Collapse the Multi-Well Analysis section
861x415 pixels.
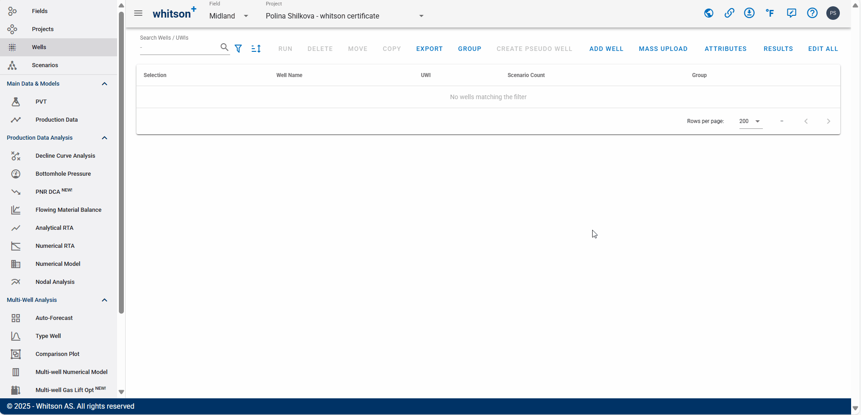click(x=104, y=300)
